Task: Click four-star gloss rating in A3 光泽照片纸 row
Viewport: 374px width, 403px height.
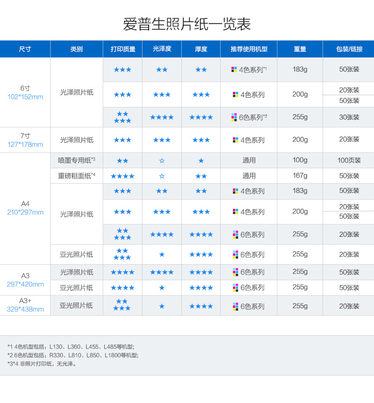Action: click(x=162, y=272)
